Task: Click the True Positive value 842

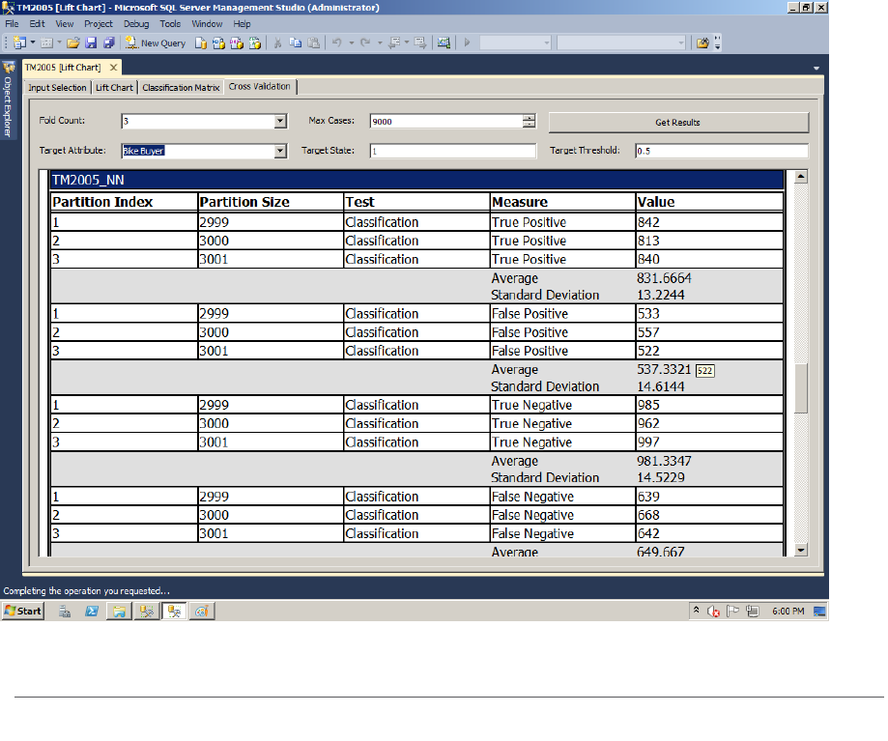Action: point(647,222)
